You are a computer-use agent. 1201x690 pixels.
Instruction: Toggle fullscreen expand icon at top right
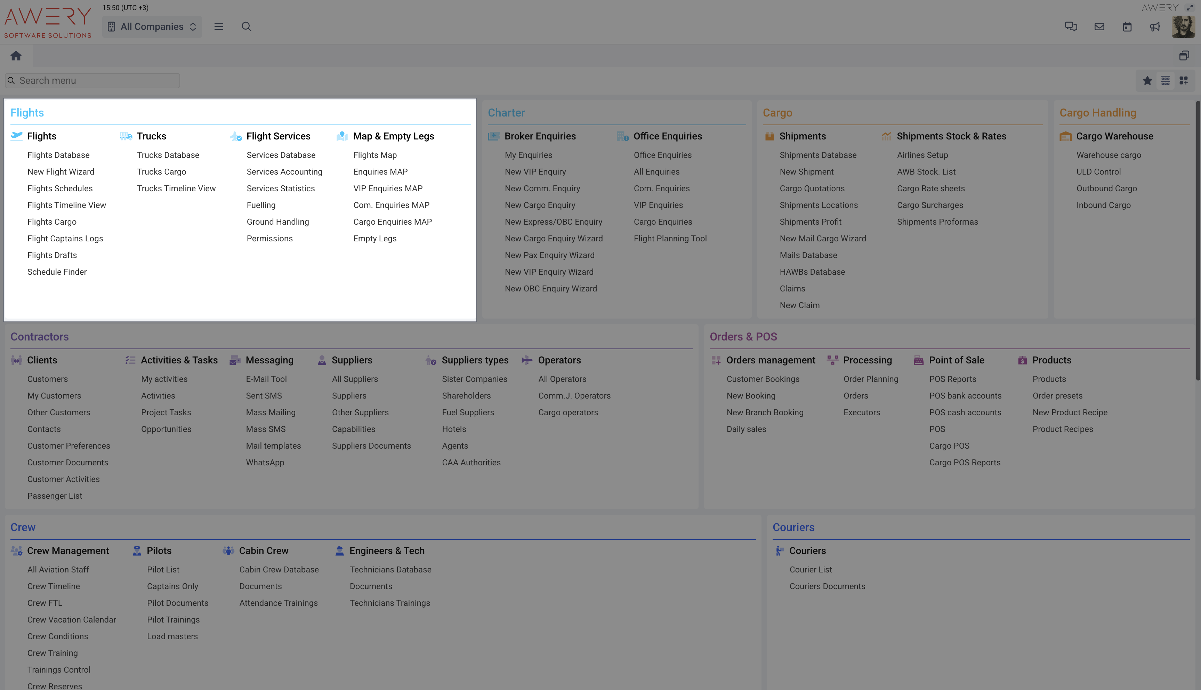(1190, 8)
